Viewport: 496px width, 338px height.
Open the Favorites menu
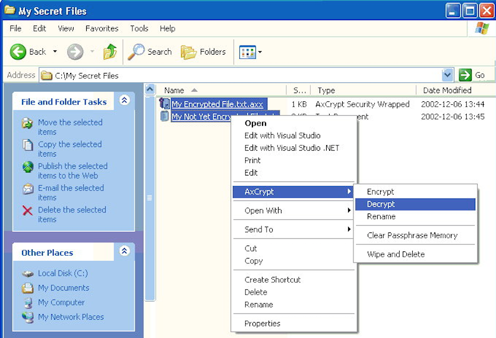click(102, 28)
